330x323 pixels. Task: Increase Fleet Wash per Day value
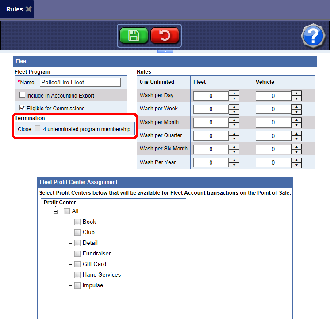click(x=234, y=93)
